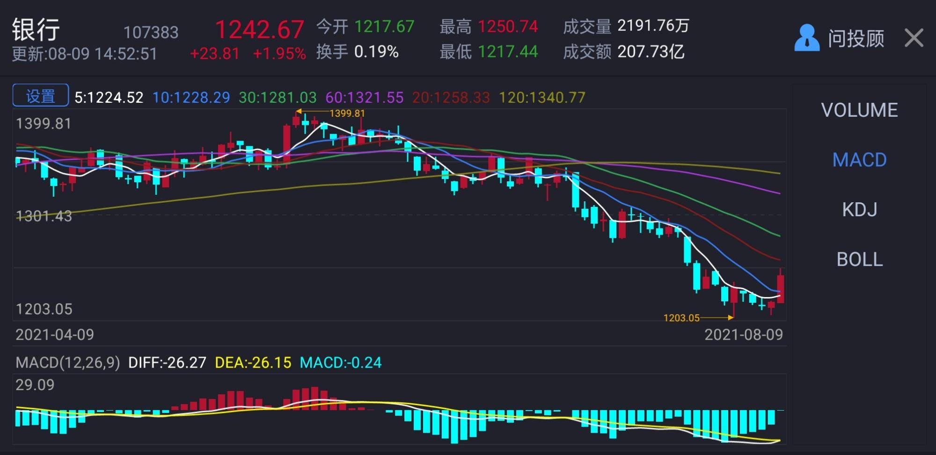Click the 问投顾 advisor person icon
Image resolution: width=936 pixels, height=455 pixels.
click(807, 38)
